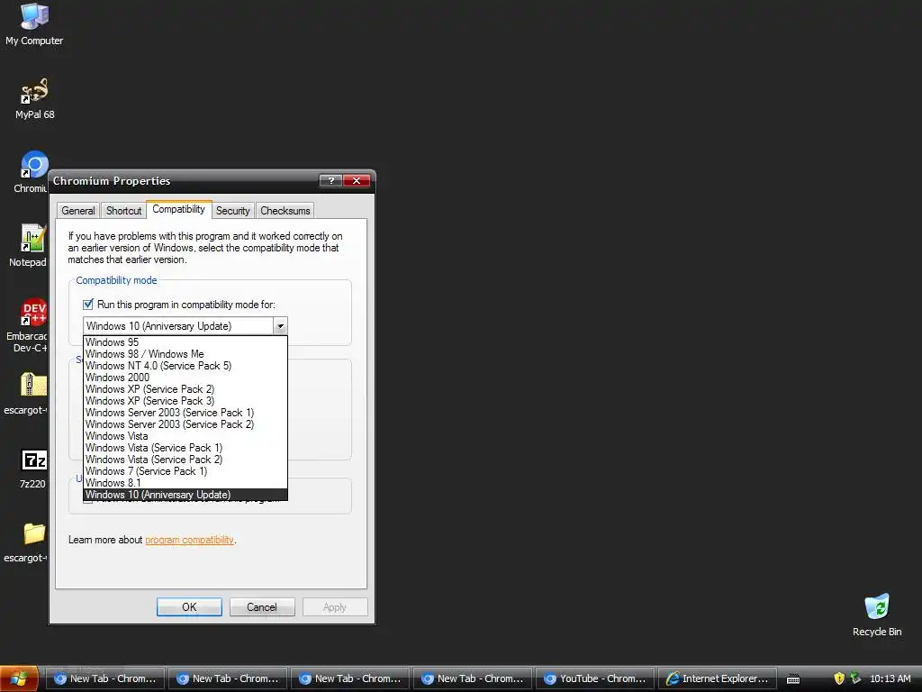Screen dimensions: 922x692
Task: Click the question-mark help button in Chromium Properties
Action: pyautogui.click(x=330, y=180)
